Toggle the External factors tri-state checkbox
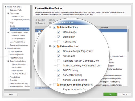The width and height of the screenshot is (135, 101). pyautogui.click(x=55, y=47)
